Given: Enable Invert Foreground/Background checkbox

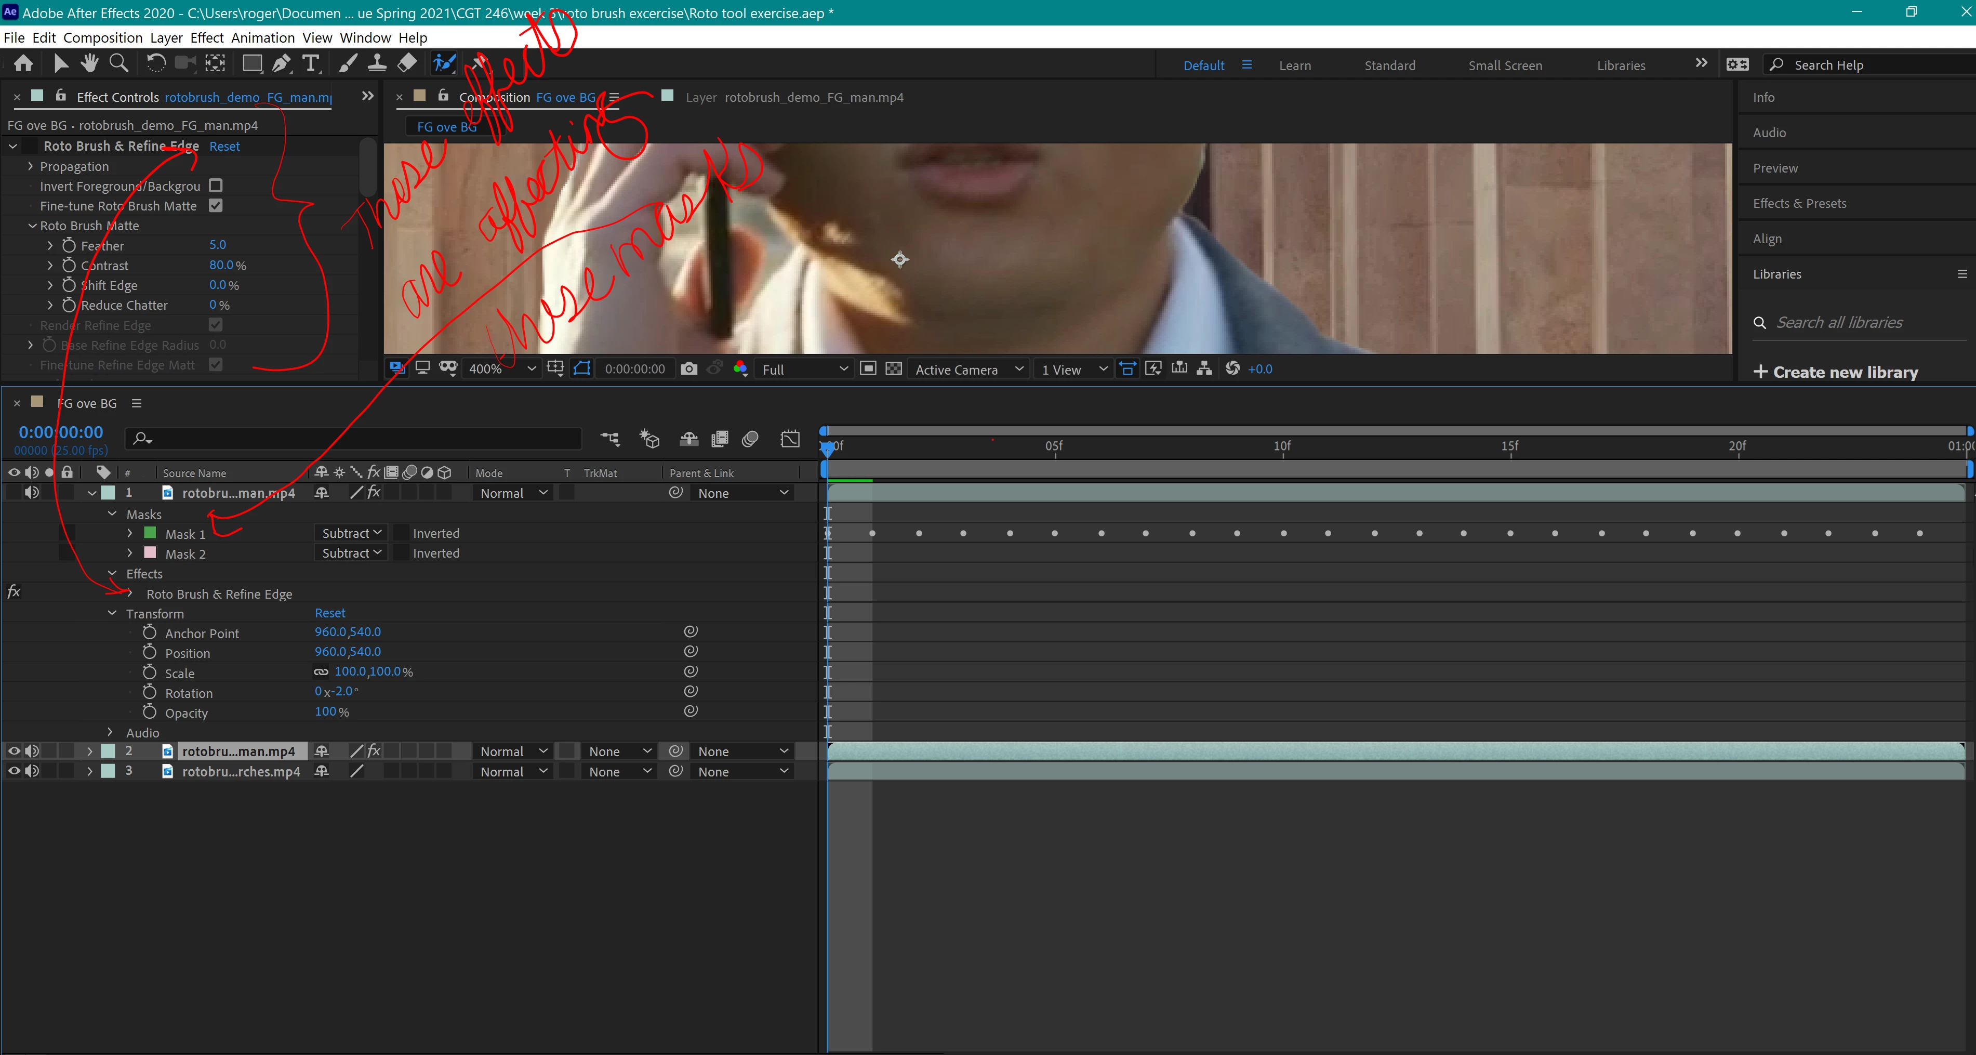Looking at the screenshot, I should point(216,186).
